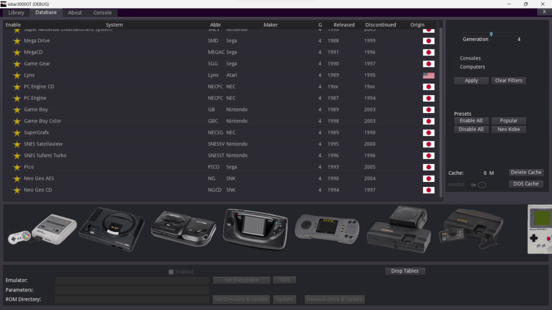This screenshot has width=552, height=310.
Task: Adjust the Generation slider handle
Action: pos(491,34)
